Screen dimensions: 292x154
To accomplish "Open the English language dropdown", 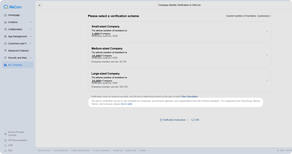I will [x=144, y=150].
